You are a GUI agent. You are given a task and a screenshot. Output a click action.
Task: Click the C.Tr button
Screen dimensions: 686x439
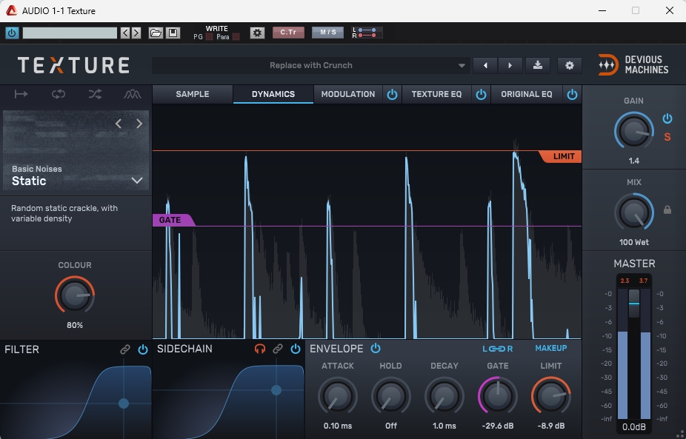(288, 33)
